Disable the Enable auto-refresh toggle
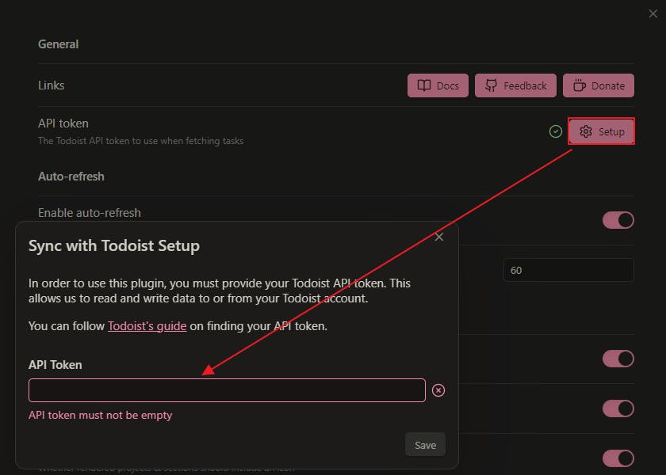666x475 pixels. [618, 220]
